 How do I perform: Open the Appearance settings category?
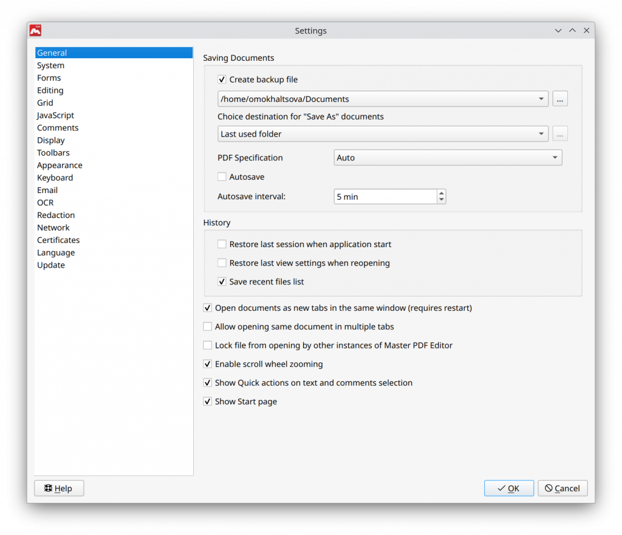(114, 165)
